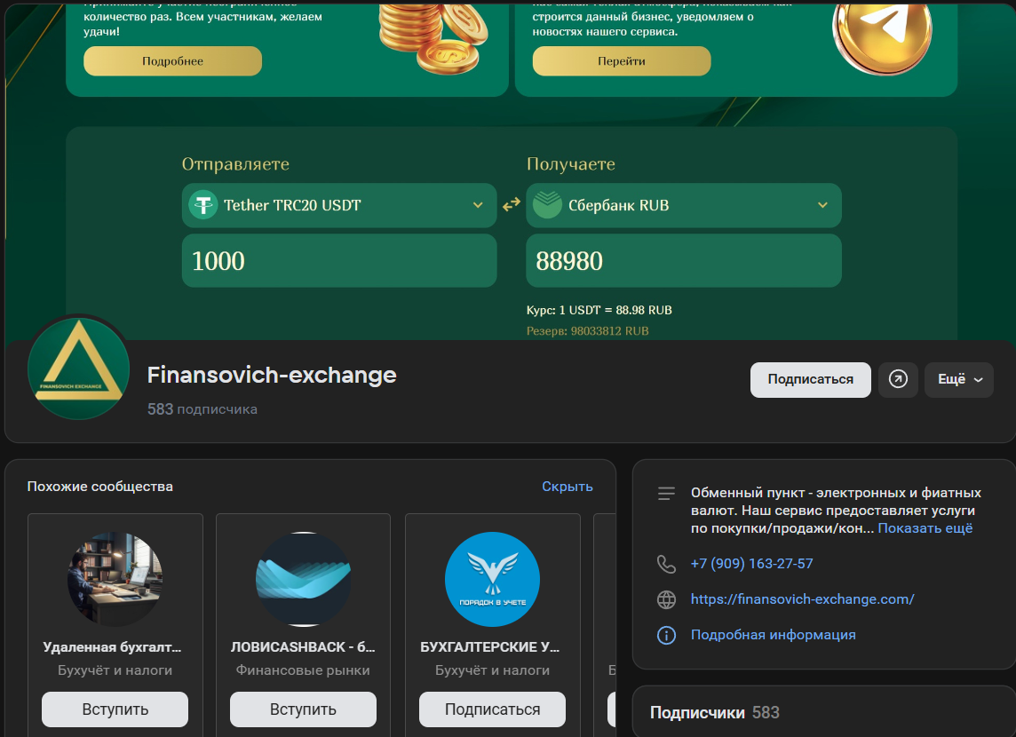Click the send amount field showing 1000
1016x737 pixels.
point(339,261)
